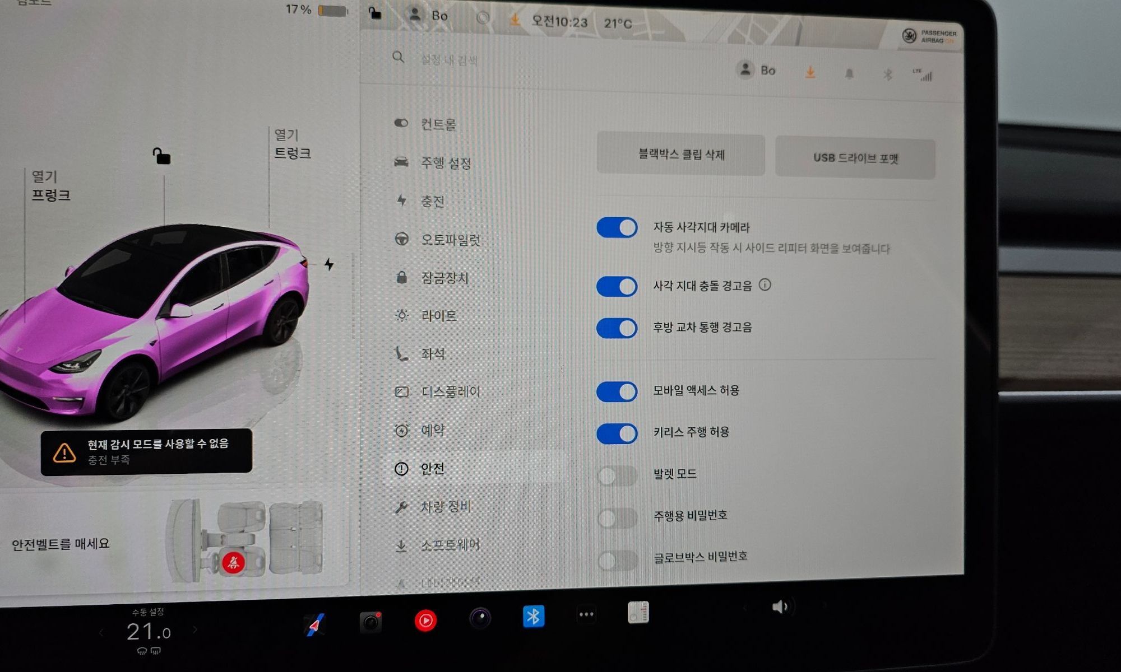Tap the charge port lightning icon
Screen dimensions: 1121x672
pyautogui.click(x=329, y=264)
